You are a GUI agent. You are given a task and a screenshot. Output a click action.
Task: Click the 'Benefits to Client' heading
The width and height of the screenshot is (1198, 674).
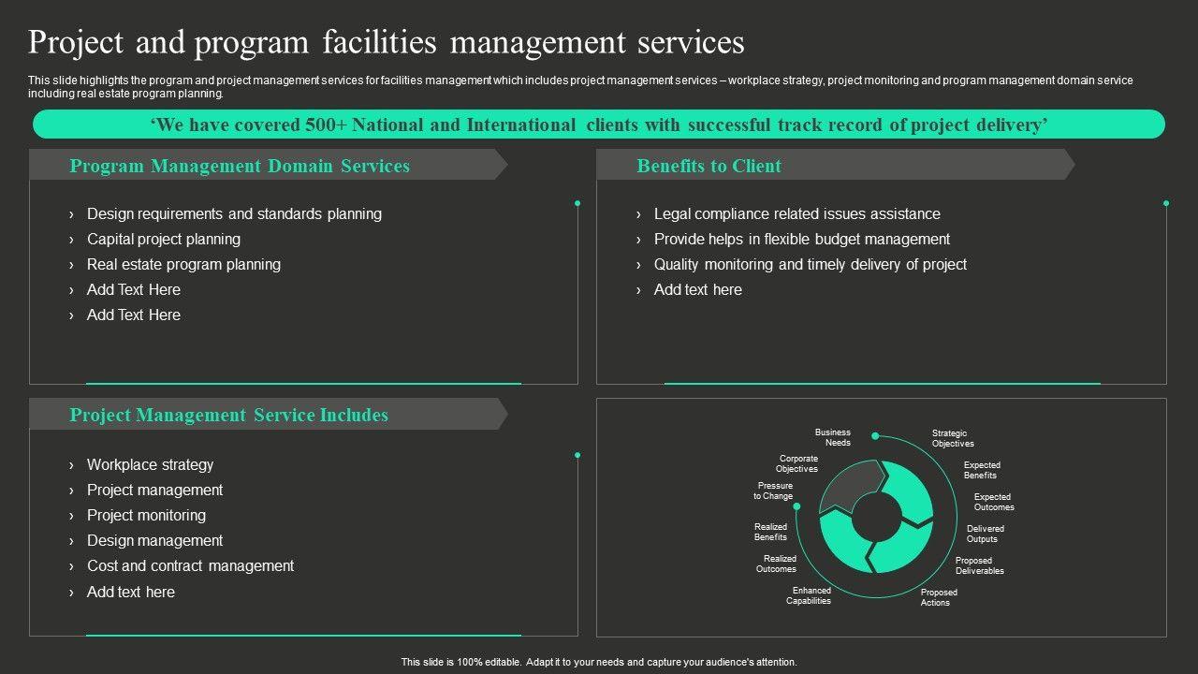tap(709, 166)
